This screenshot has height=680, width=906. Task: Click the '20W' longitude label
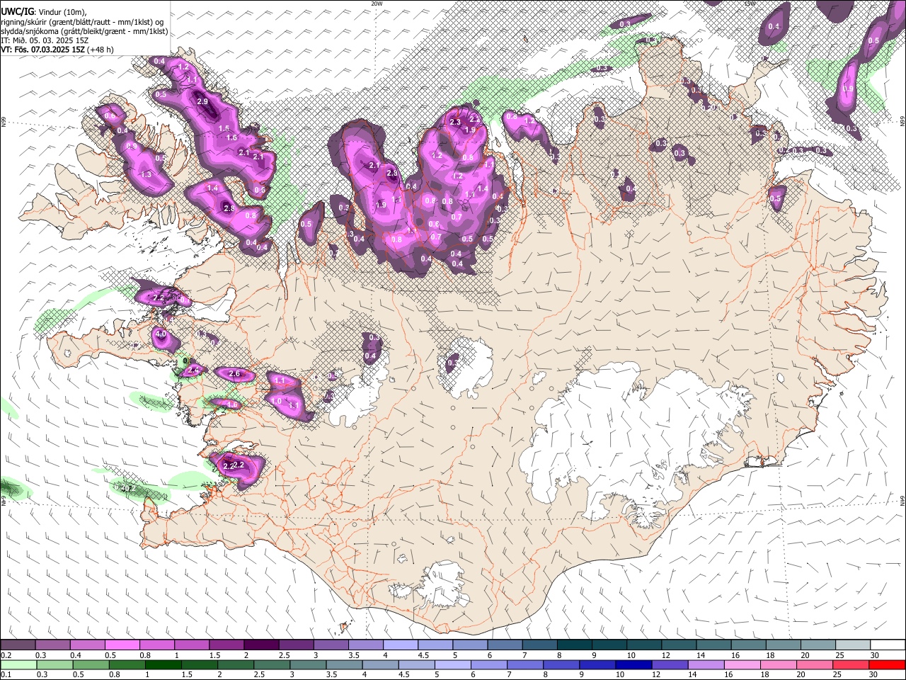coord(377,4)
